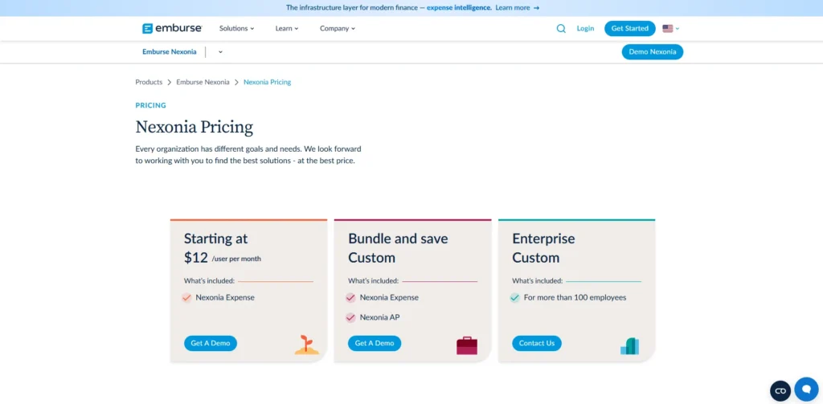Viewport: 823px width, 404px height.
Task: Click the teal buildings icon
Action: pyautogui.click(x=630, y=345)
